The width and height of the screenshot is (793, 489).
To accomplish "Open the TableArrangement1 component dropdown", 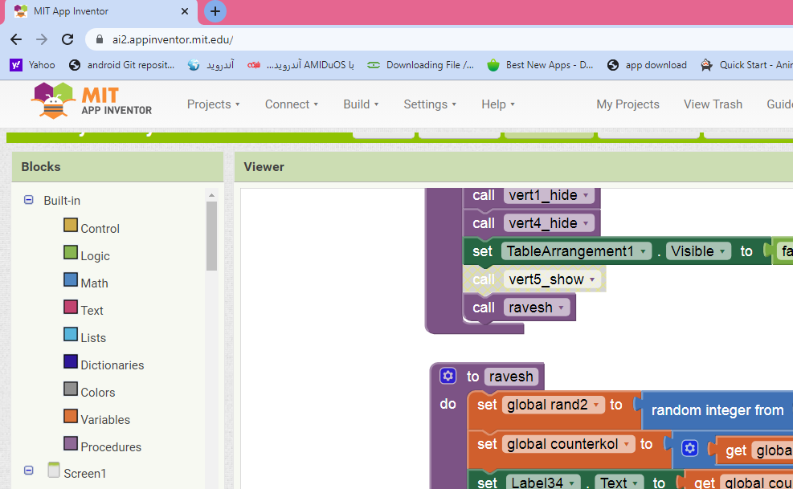I will tap(644, 251).
